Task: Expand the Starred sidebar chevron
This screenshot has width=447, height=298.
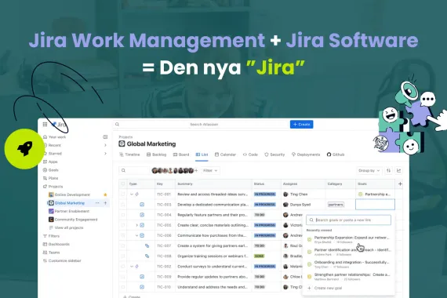Action: (105, 154)
